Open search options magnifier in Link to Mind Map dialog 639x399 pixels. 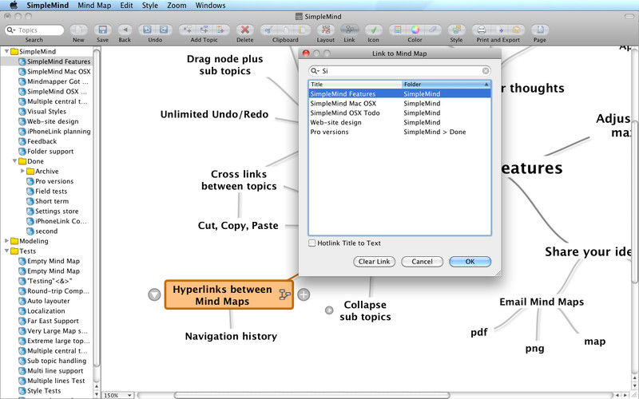click(315, 71)
